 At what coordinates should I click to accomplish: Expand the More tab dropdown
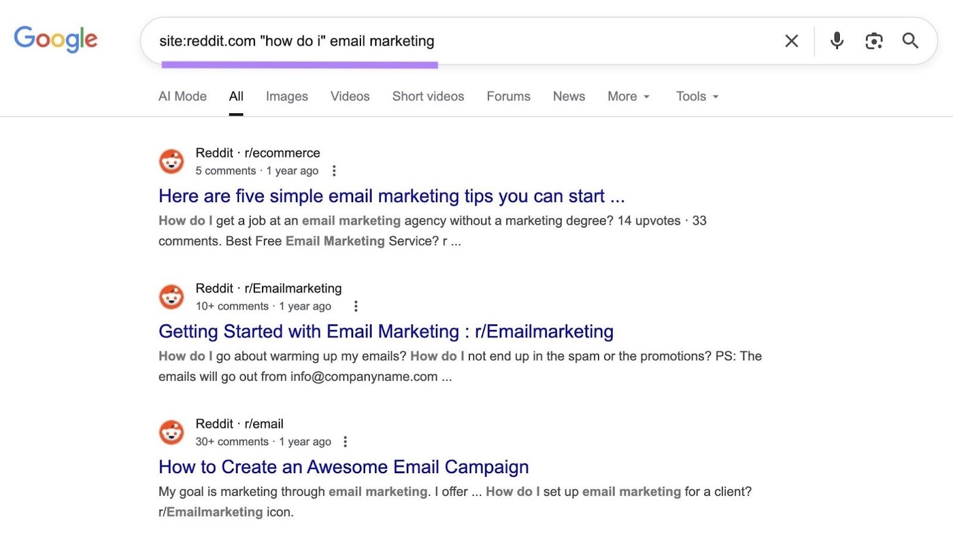coord(628,96)
